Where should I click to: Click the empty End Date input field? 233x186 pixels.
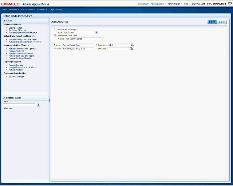click(118, 49)
